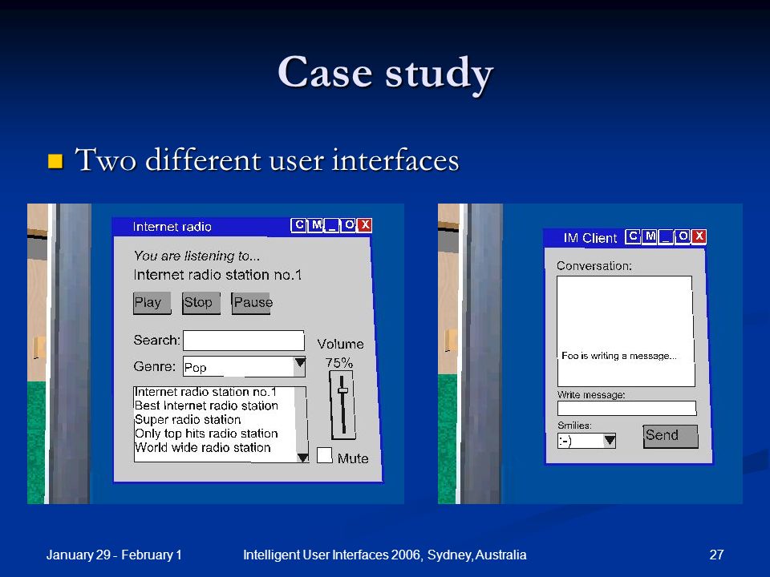Click the O icon in IM Client title bar
The image size is (770, 577).
683,236
